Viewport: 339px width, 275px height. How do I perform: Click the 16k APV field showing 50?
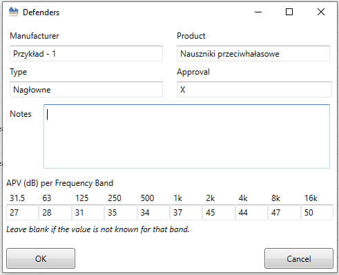pos(317,212)
